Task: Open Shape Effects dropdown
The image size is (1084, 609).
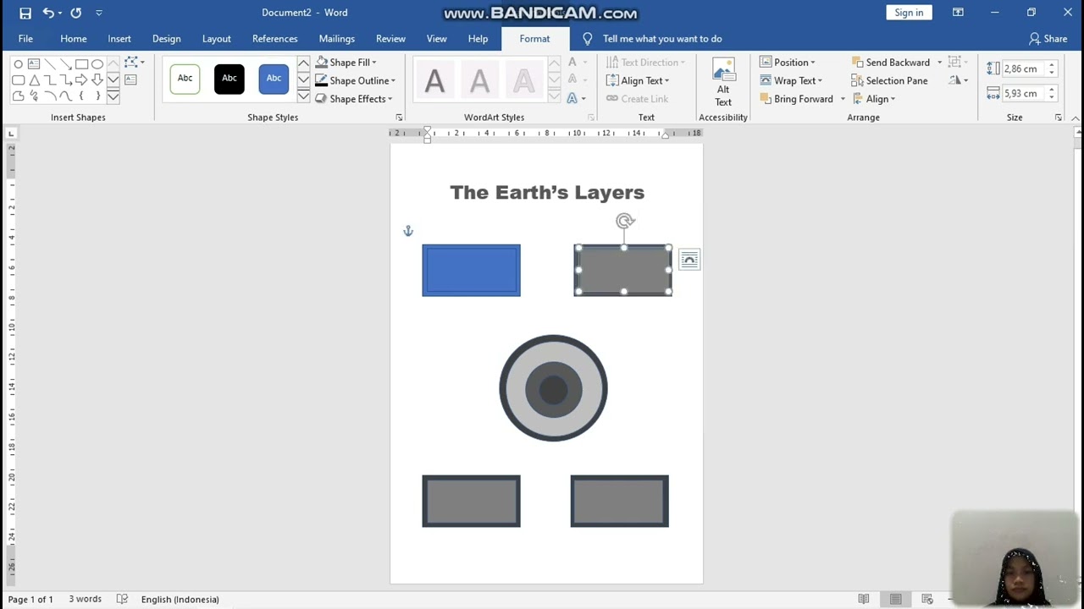Action: 354,99
